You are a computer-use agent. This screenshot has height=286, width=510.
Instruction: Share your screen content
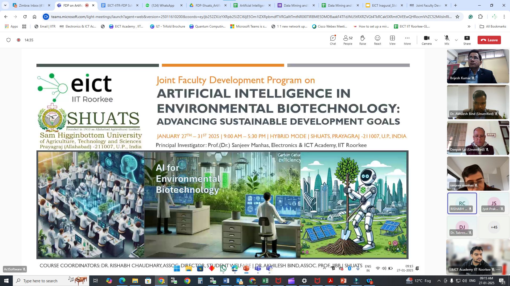pyautogui.click(x=467, y=40)
